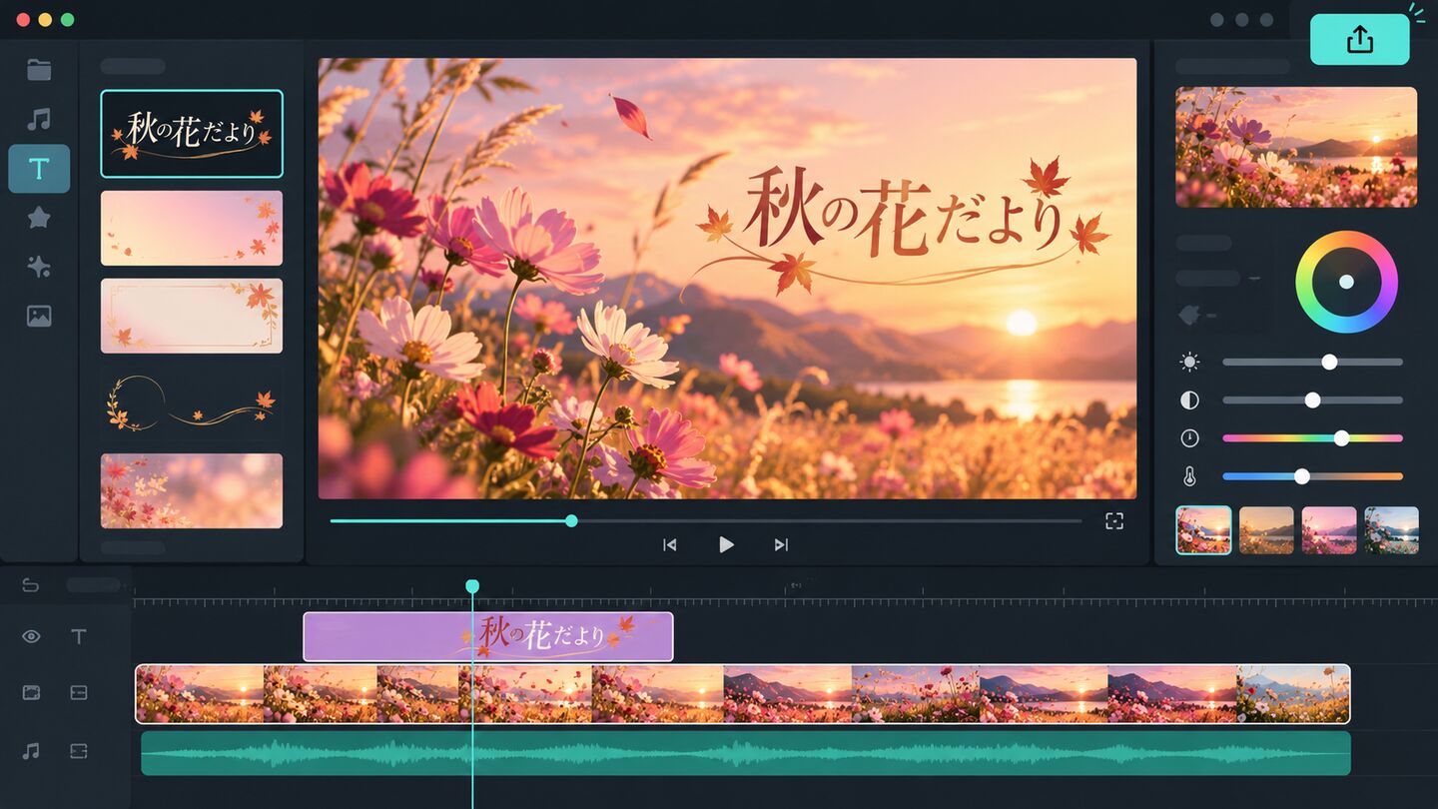This screenshot has width=1438, height=809.
Task: Select the purple 秋の花だより title clip on timeline
Action: [488, 636]
